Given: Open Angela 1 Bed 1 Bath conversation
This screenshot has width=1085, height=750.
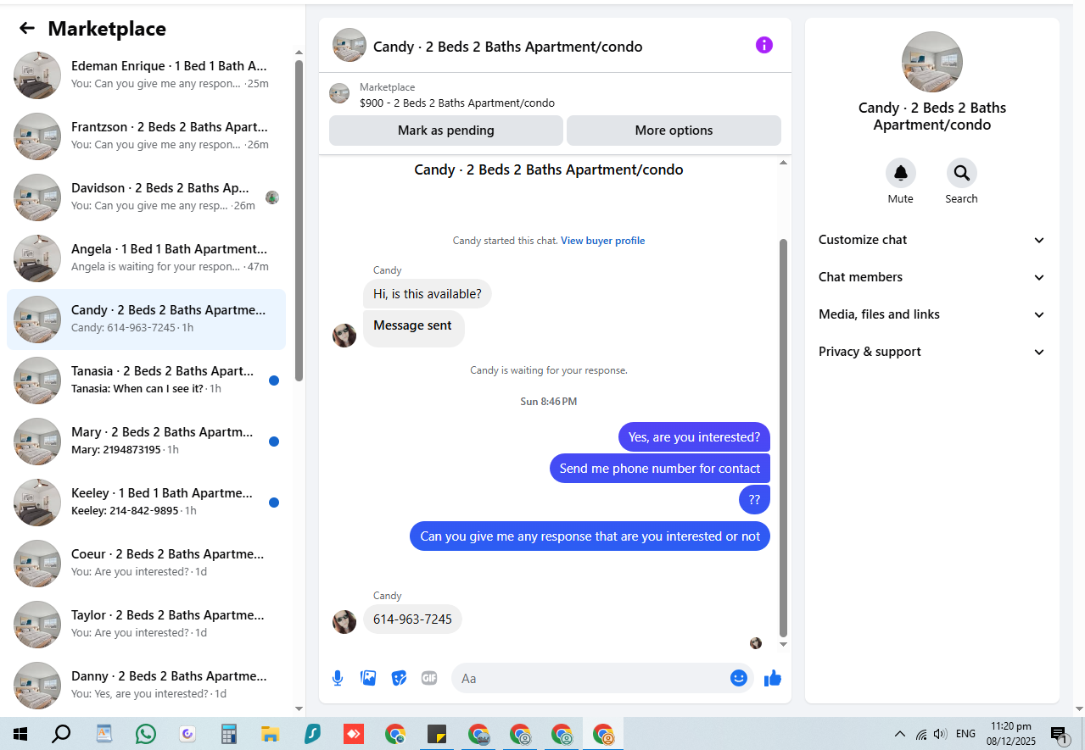Looking at the screenshot, I should pos(146,258).
